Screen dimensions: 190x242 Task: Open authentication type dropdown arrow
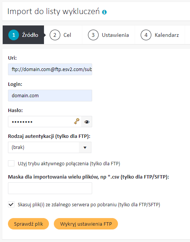coord(85,147)
